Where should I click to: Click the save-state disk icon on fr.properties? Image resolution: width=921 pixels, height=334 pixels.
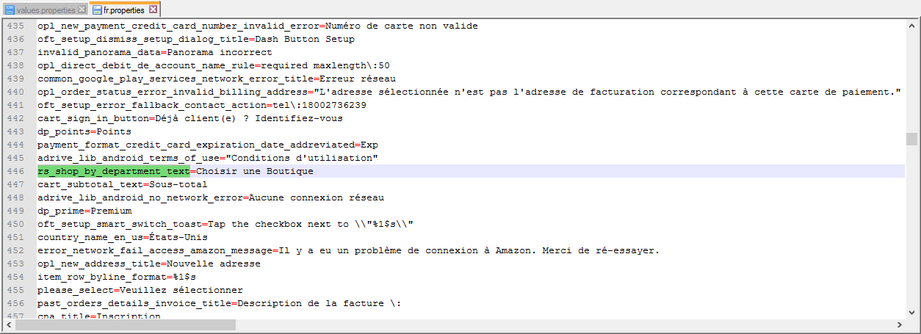click(98, 10)
